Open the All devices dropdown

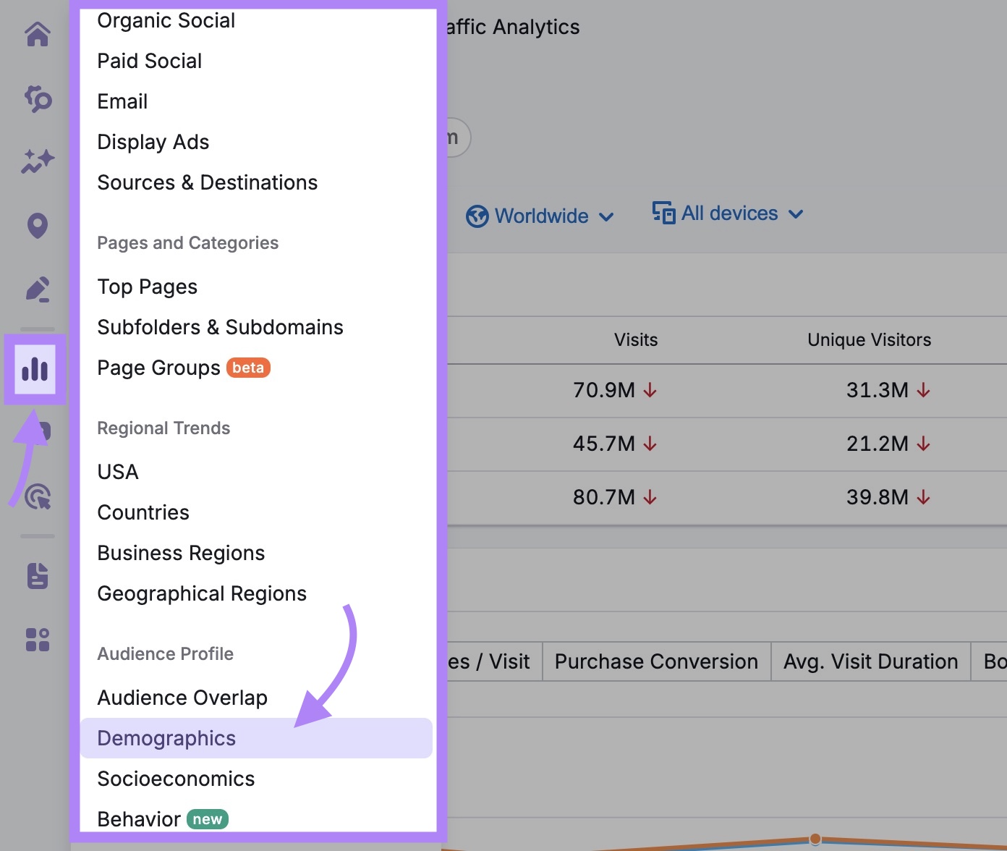728,213
